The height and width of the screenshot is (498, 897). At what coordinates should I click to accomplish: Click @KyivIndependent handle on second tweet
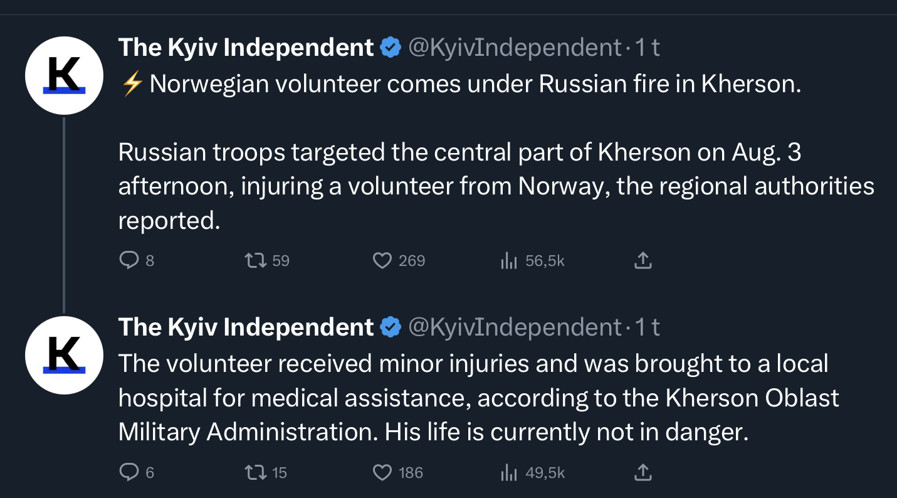pyautogui.click(x=514, y=327)
